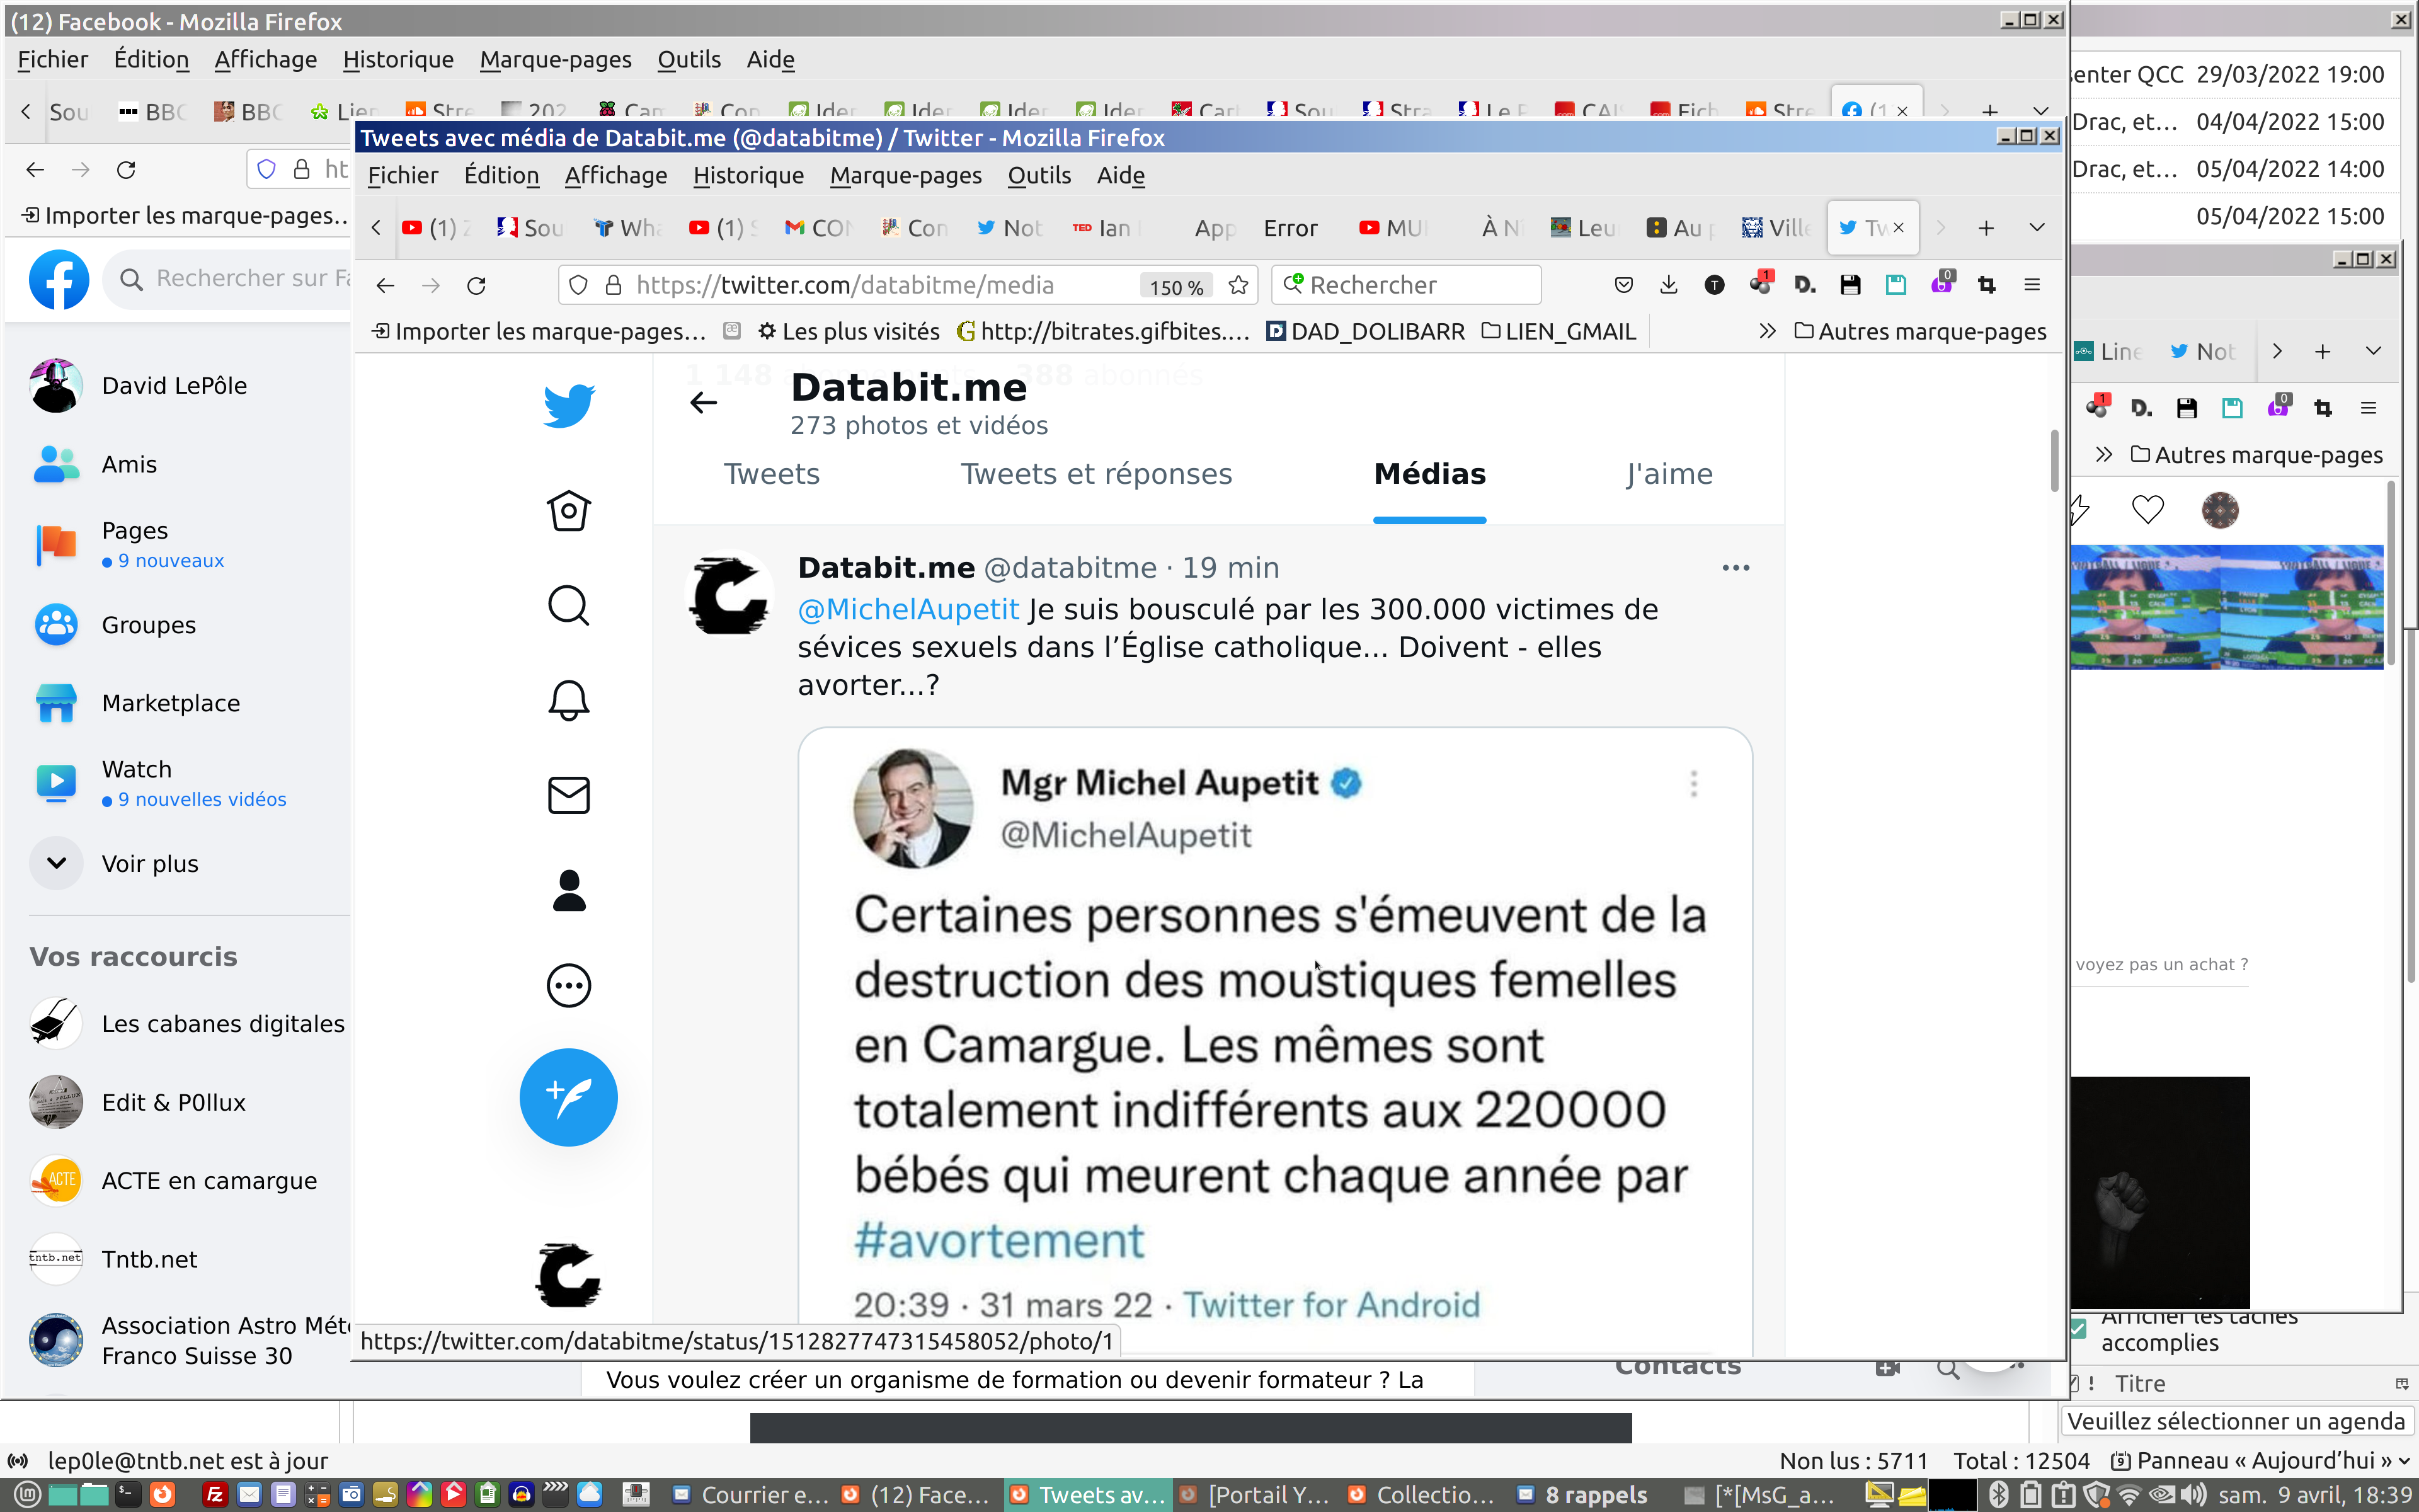Click @MichelAupetit mention link
This screenshot has width=2419, height=1512.
[908, 609]
